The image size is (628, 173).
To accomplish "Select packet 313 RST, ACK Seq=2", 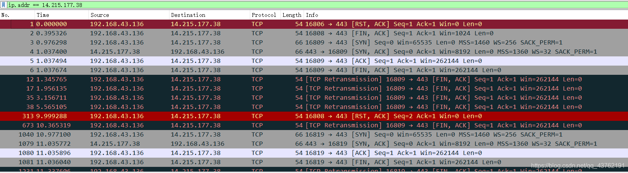I will tap(314, 116).
